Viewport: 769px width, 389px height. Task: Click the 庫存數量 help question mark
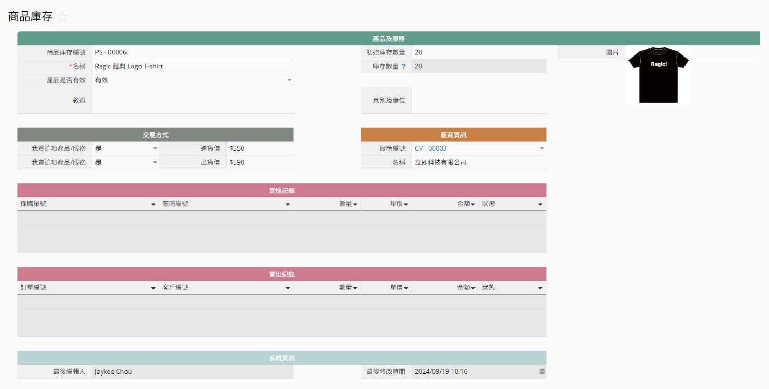[403, 66]
